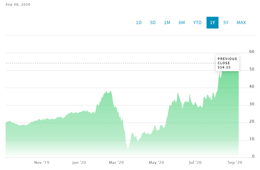Viewport: 260px width, 170px height.
Task: Select May '20 on the time axis
Action: click(x=156, y=162)
